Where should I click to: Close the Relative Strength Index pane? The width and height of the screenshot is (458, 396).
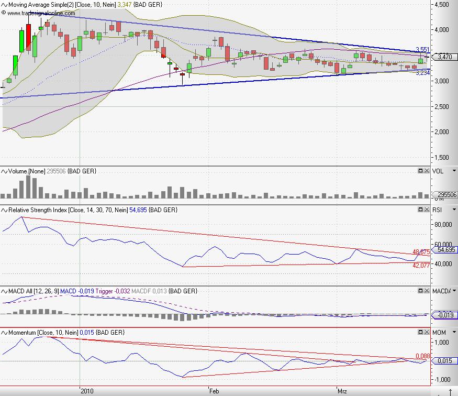point(426,210)
